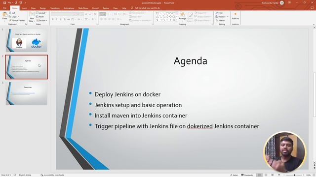
Task: Select slide 3 Resources thumbnail
Action: tap(27, 93)
